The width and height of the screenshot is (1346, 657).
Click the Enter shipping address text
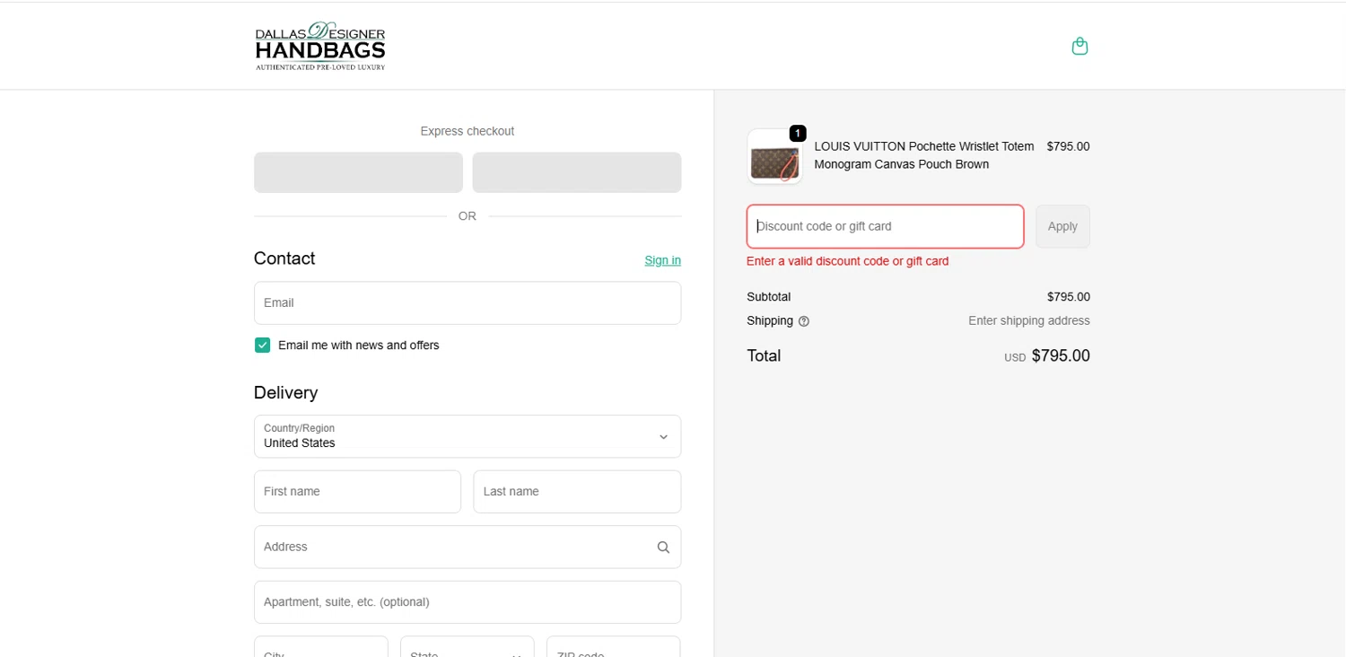pos(1029,321)
